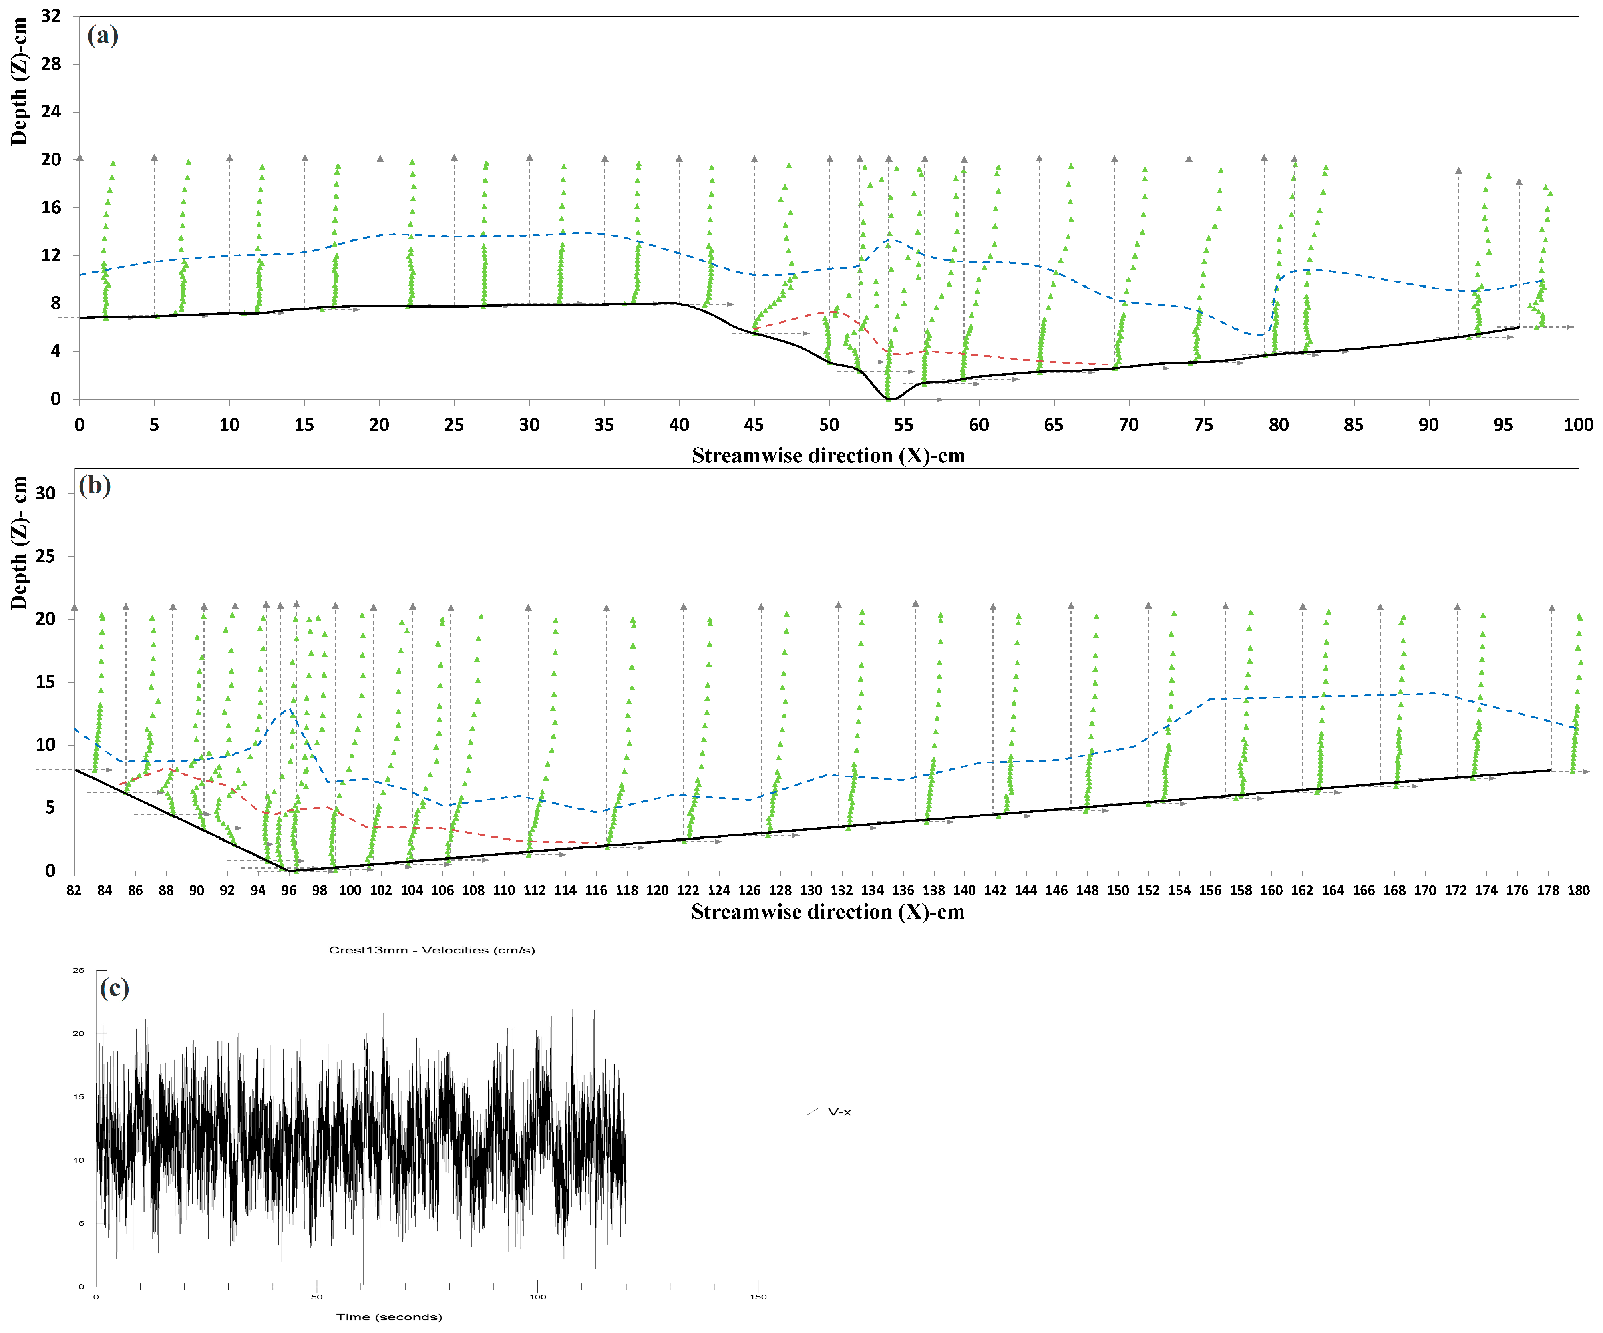Click x-axis tick label 50 in panel (c)
This screenshot has height=1333, width=1603.
(x=317, y=1296)
